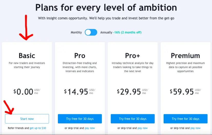Image resolution: width=212 pixels, height=135 pixels.
Task: Click pay now under the Pro plan
Action: click(90, 128)
